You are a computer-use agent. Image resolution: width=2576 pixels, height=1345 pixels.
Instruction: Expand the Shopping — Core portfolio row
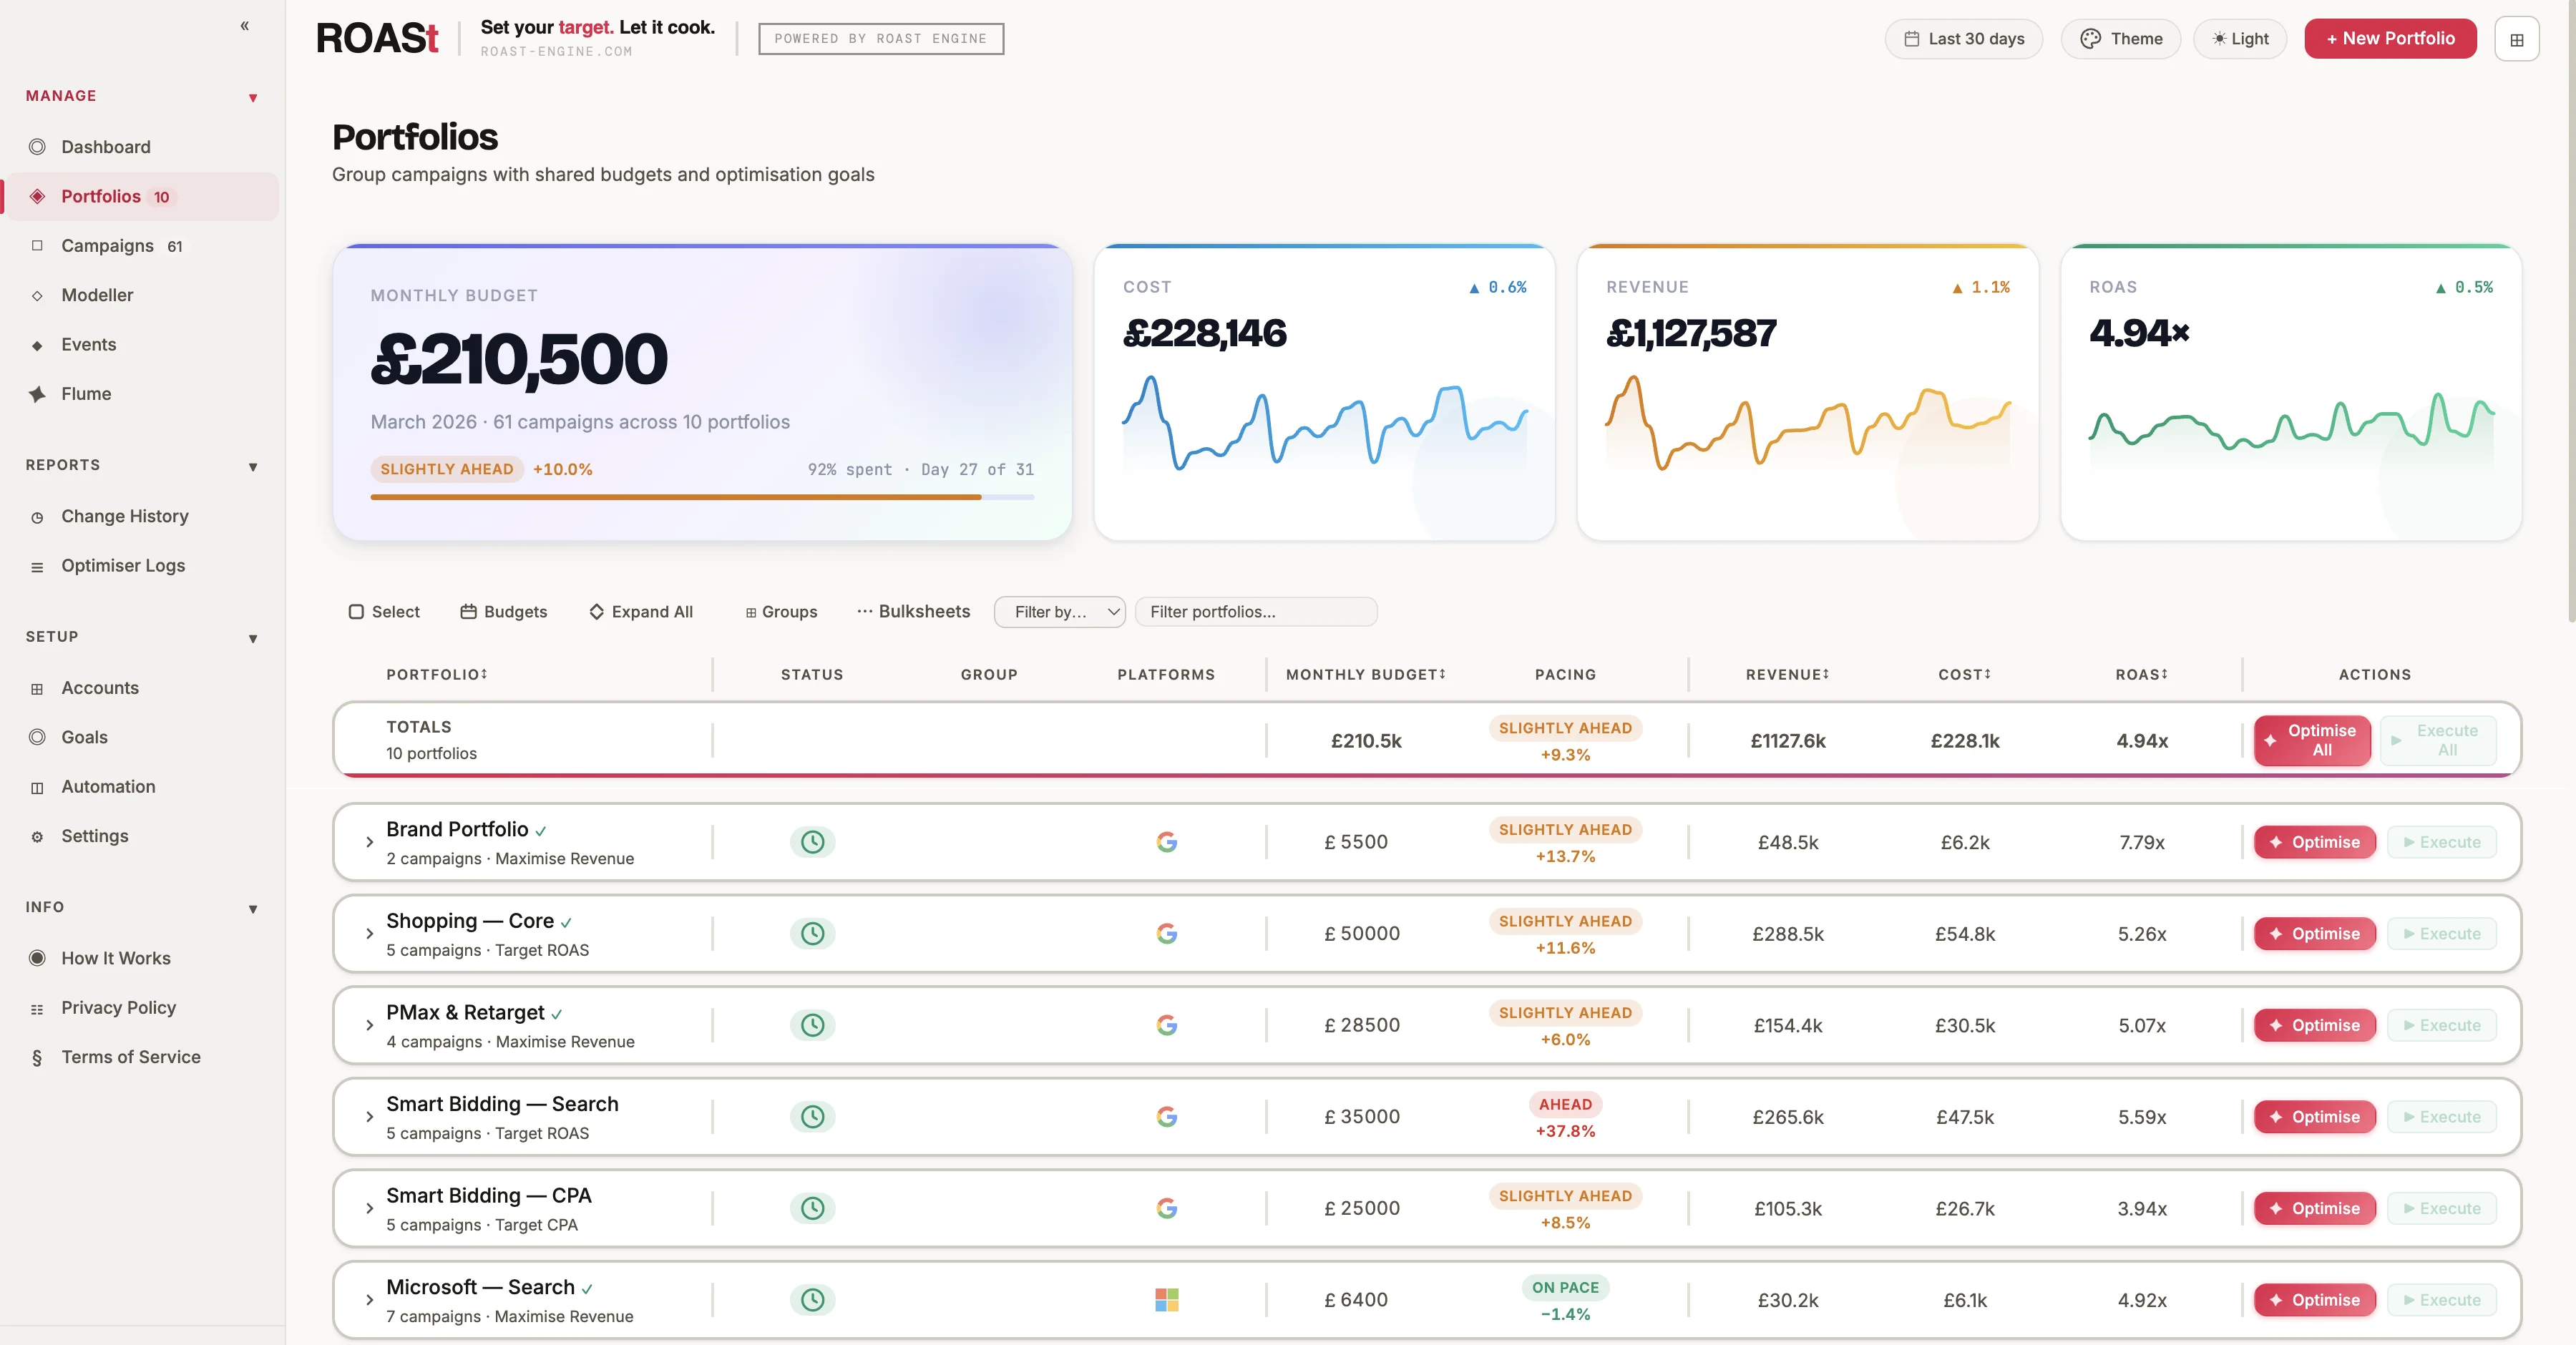click(369, 933)
